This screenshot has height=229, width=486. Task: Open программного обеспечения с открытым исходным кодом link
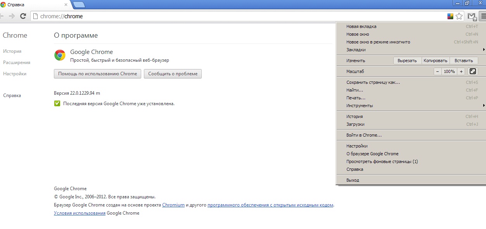click(270, 205)
